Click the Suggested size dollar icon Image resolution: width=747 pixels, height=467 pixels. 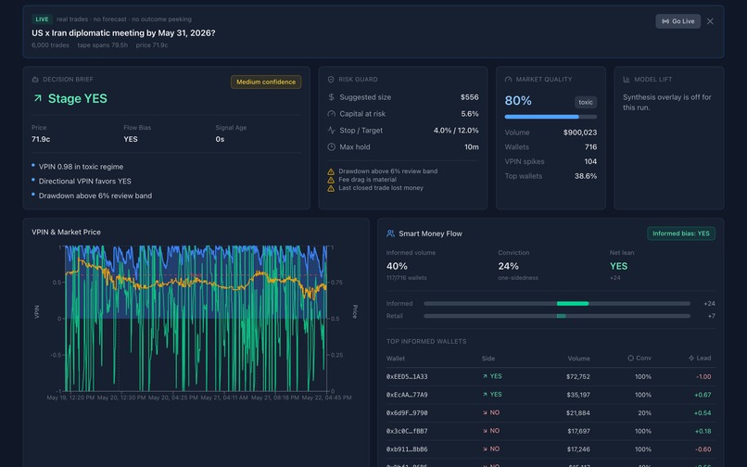tap(331, 97)
